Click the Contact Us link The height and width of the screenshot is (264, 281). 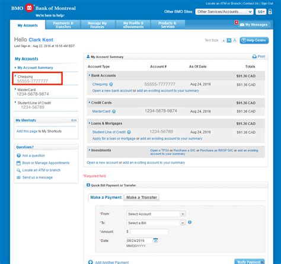(x=251, y=4)
